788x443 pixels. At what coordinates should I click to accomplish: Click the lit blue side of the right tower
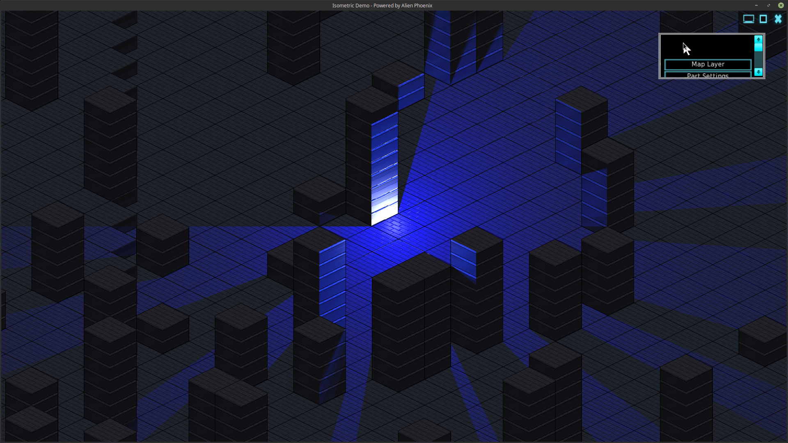click(568, 131)
